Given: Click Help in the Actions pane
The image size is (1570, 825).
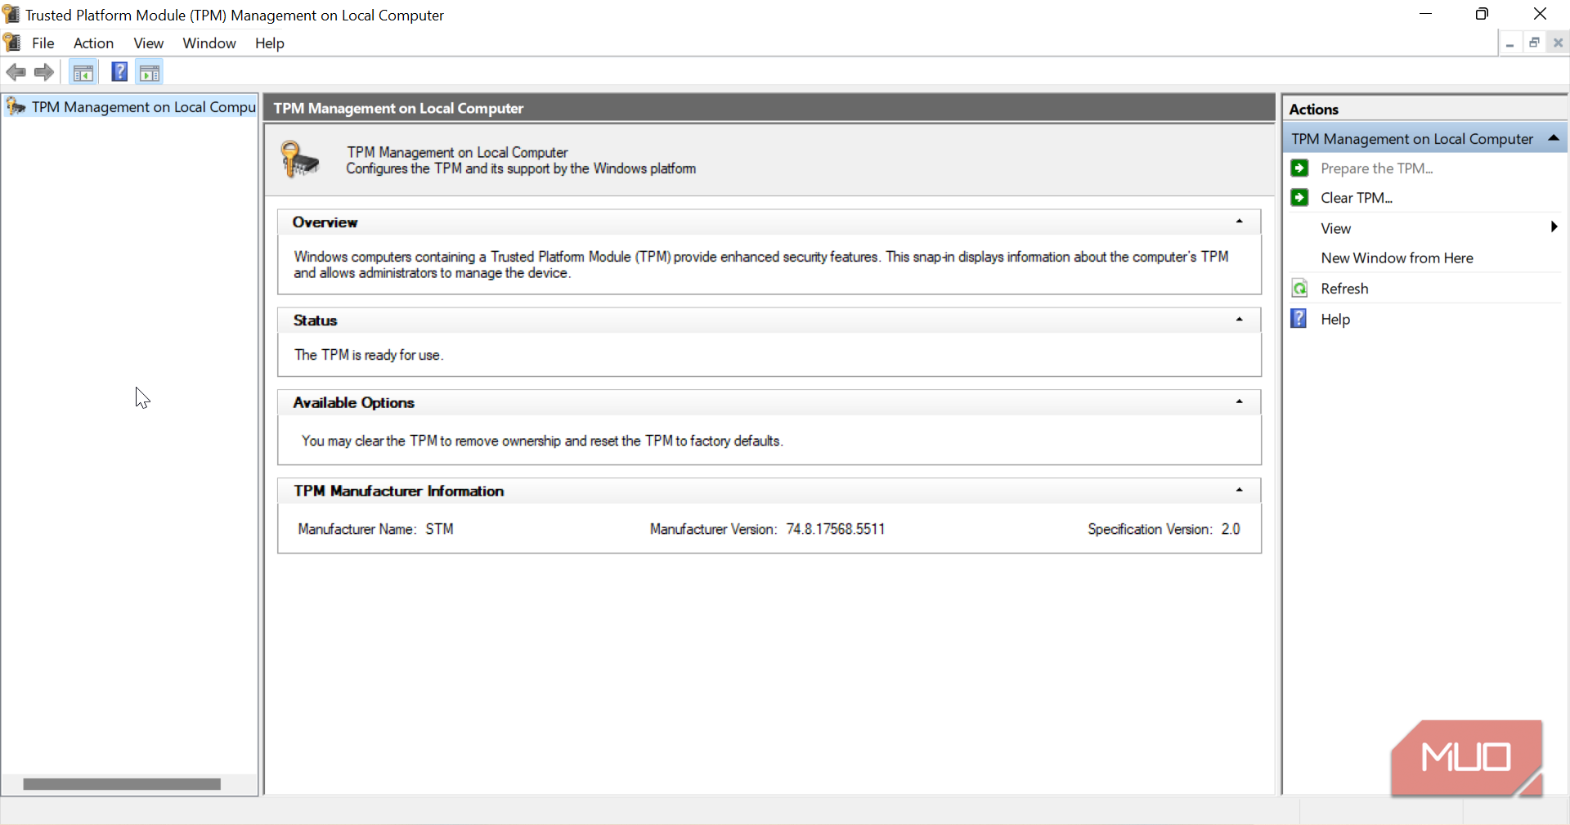Looking at the screenshot, I should coord(1335,320).
